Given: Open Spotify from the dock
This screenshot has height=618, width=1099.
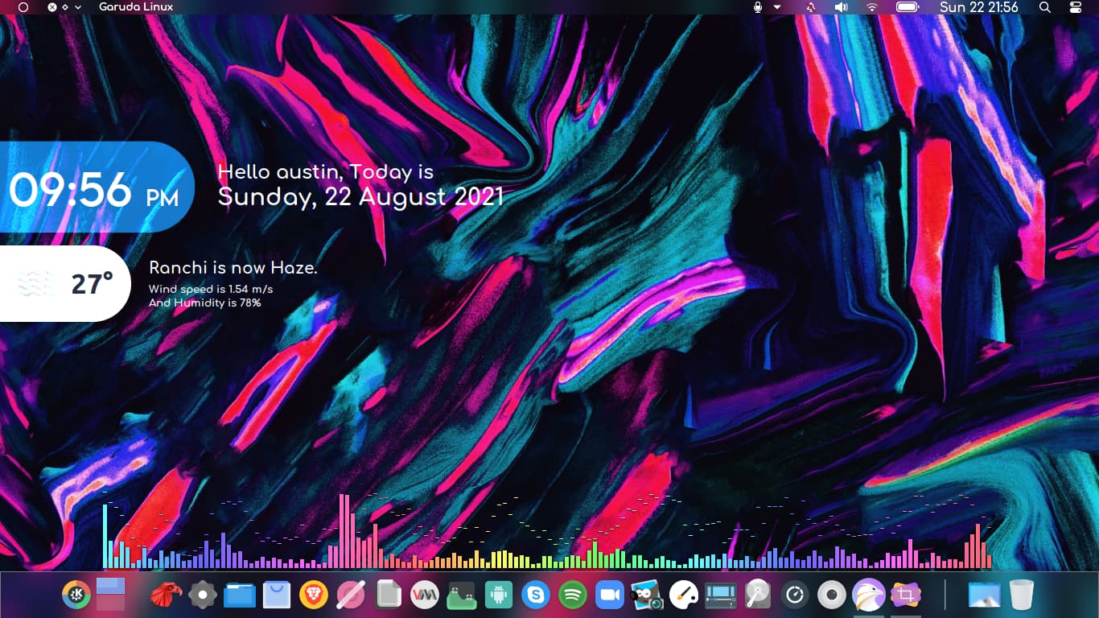Looking at the screenshot, I should 573,595.
